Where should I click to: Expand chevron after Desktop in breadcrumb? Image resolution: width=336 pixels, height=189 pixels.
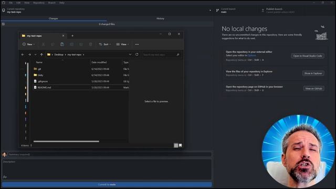pos(65,55)
